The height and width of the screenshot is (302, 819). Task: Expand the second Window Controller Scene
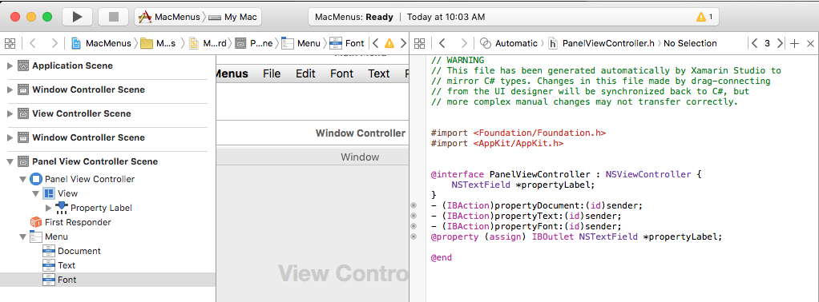coord(10,137)
